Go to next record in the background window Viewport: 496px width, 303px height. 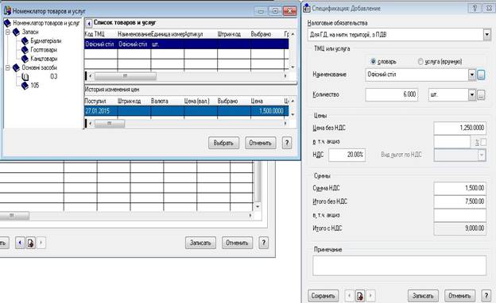tap(41, 243)
